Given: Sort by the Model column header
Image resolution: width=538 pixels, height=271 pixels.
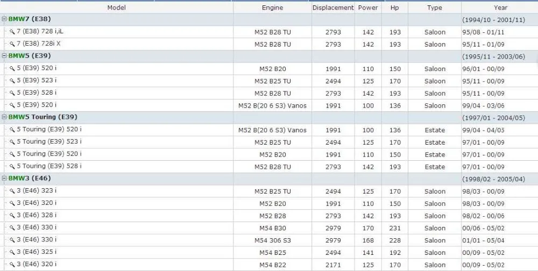Looking at the screenshot, I should tap(117, 8).
